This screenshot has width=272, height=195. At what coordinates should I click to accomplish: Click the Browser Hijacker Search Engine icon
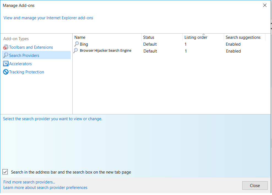[76, 51]
